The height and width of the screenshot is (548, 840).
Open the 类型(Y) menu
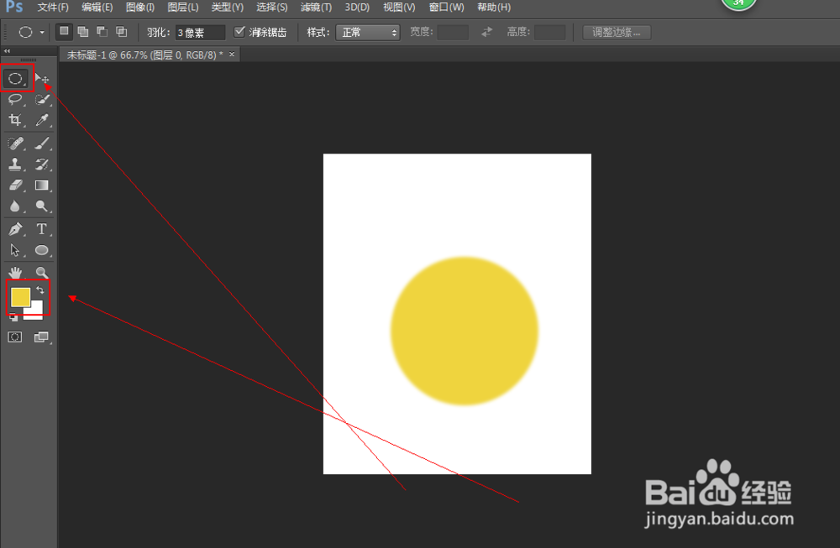(x=227, y=8)
